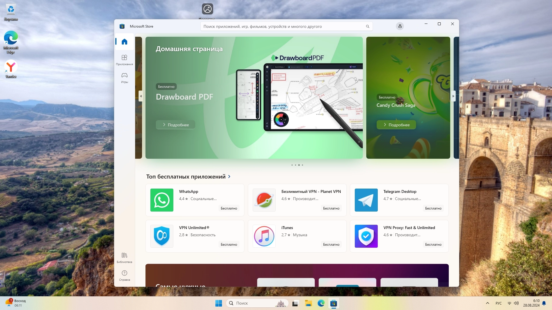552x310 pixels.
Task: Click the user profile icon in the Store title bar
Action: coord(400,26)
